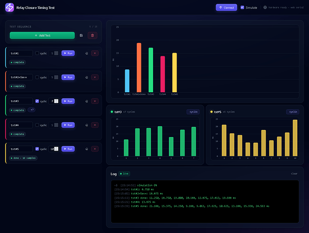Viewport: 309px width, 233px height.
Task: Run test tst#4
Action: pyautogui.click(x=68, y=125)
